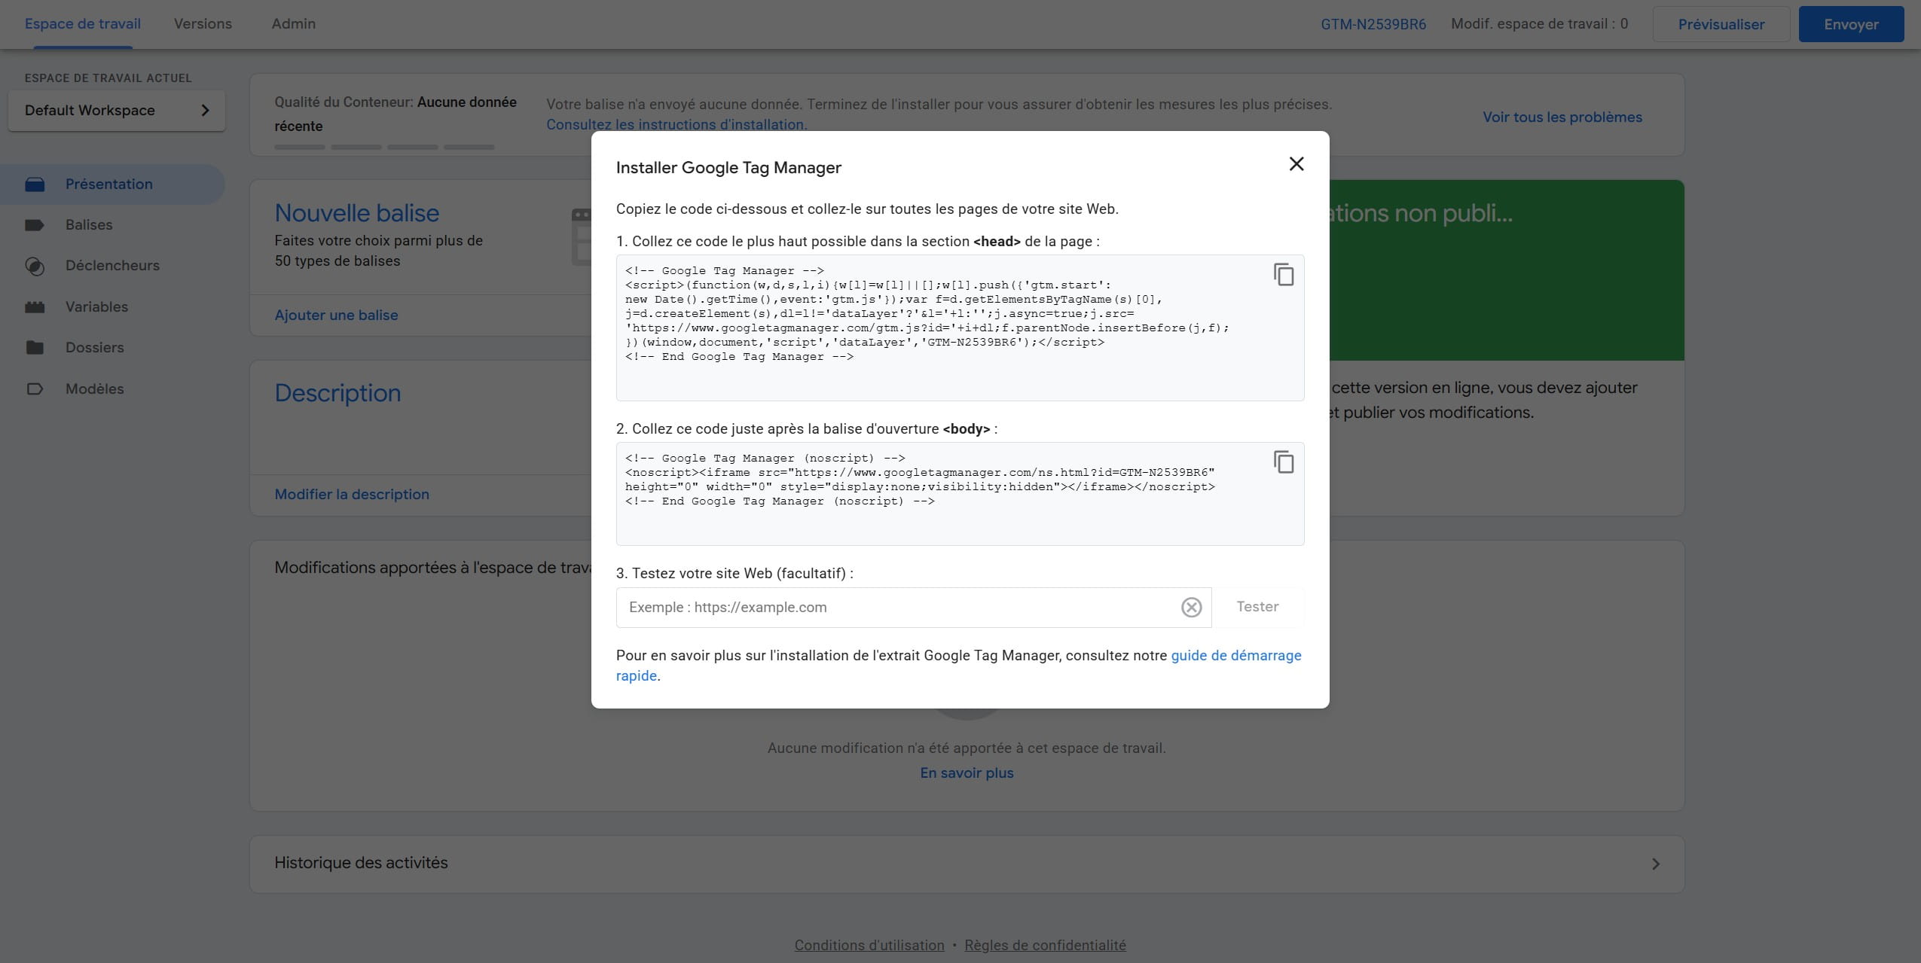Click the Tester button

(1257, 606)
